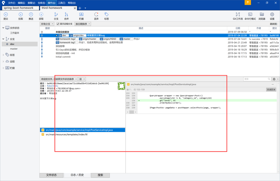This screenshot has width=280, height=181.
Task: Select the 修复置顶文章bug commit row
Action: (159, 35)
